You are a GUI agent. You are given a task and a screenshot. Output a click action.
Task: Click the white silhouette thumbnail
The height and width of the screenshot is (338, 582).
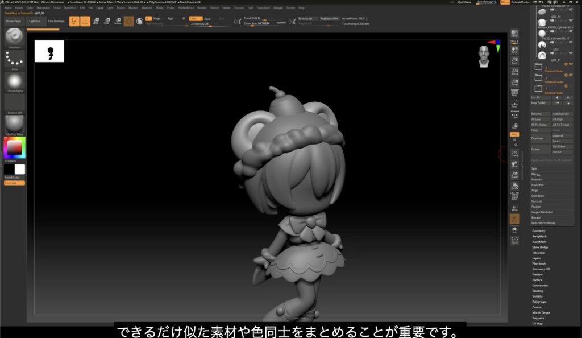click(49, 51)
